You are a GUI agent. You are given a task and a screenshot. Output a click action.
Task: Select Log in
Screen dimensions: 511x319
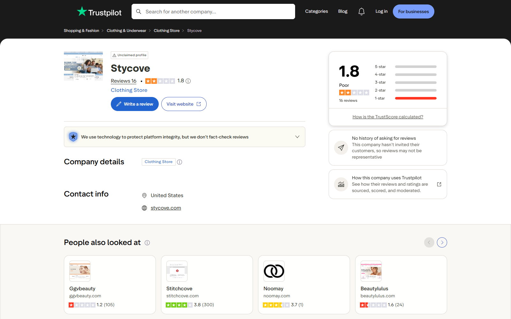pos(381,11)
